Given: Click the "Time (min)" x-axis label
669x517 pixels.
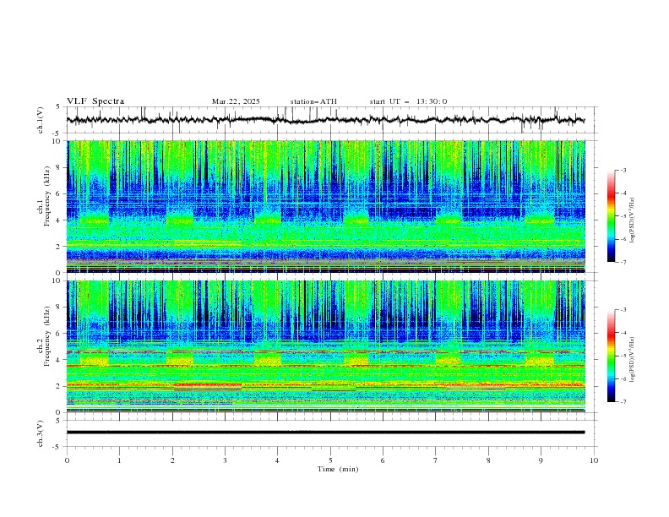Looking at the screenshot, I should click(x=338, y=469).
